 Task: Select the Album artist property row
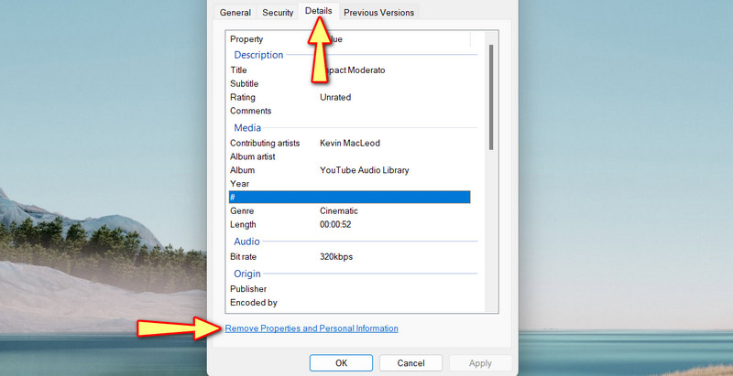[x=252, y=156]
